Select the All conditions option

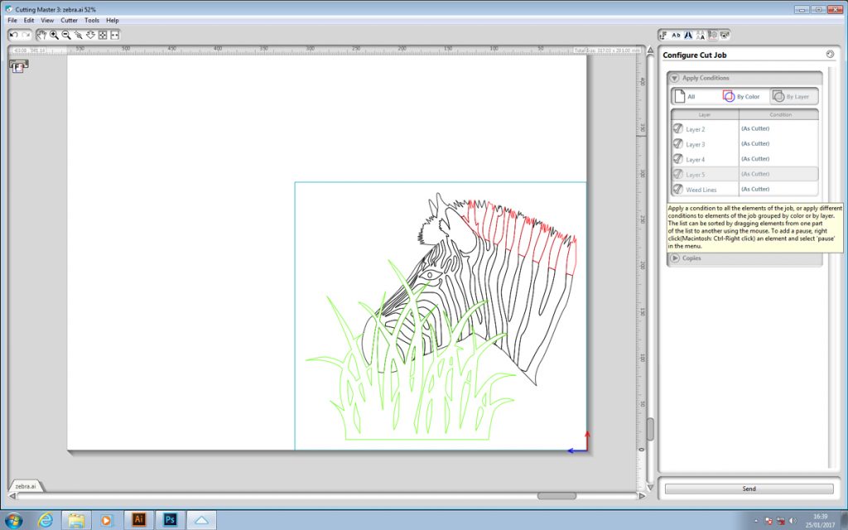(x=685, y=96)
